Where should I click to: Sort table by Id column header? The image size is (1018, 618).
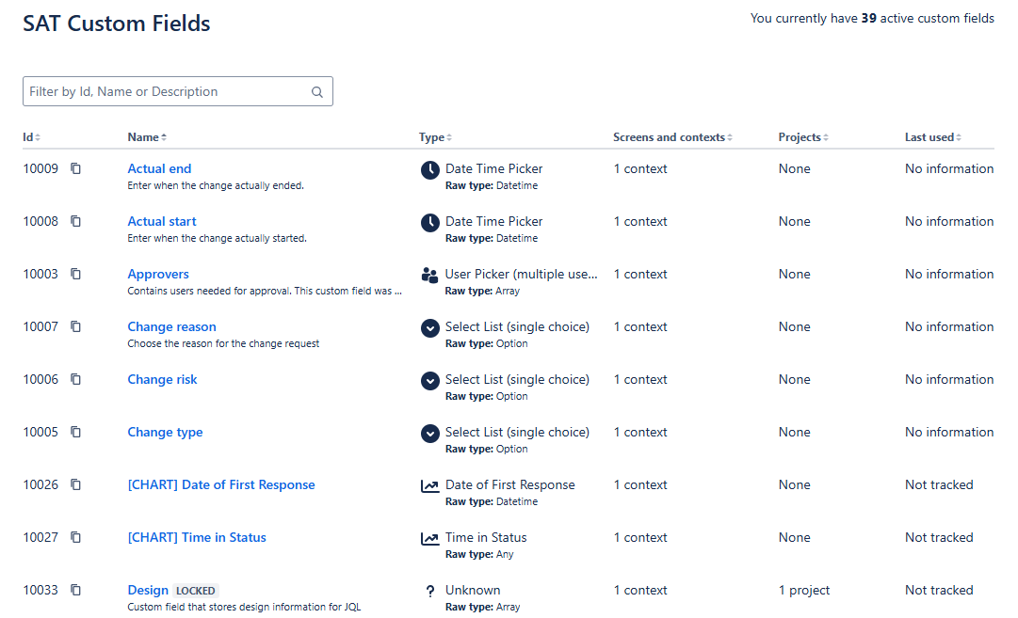point(31,137)
